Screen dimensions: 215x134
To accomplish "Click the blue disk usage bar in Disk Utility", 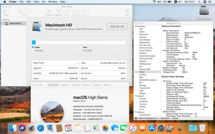I will click(x=34, y=42).
